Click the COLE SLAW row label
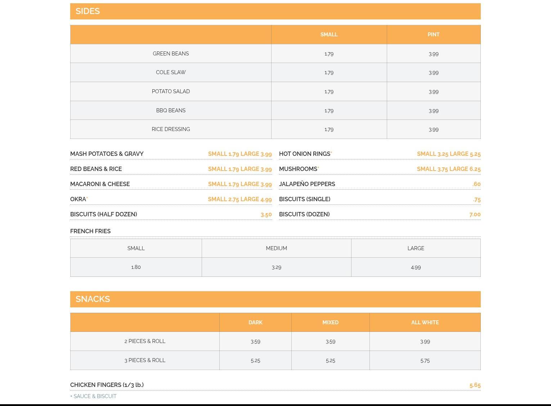This screenshot has width=551, height=406. [x=171, y=72]
